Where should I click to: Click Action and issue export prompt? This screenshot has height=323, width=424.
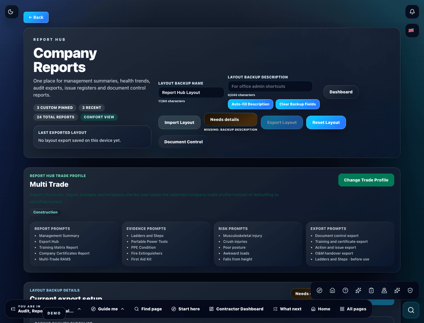pos(336,248)
